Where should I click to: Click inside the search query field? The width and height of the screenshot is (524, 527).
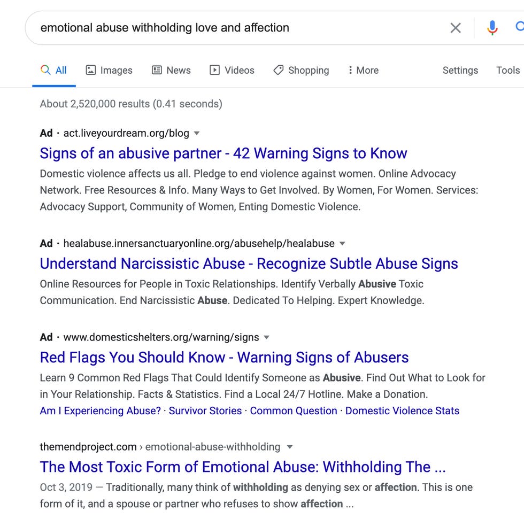coord(235,28)
